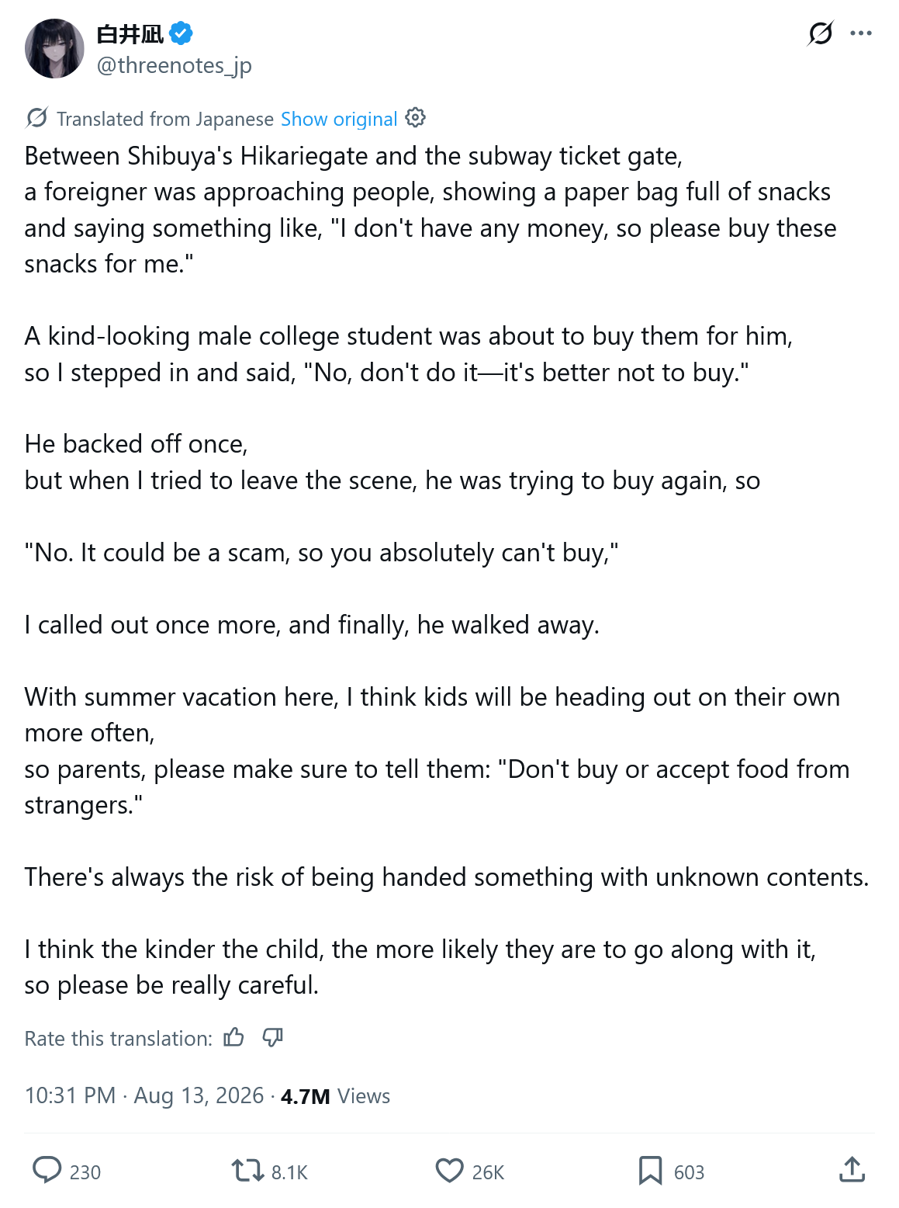
Task: Click the 8.1K repost count
Action: 289,1172
